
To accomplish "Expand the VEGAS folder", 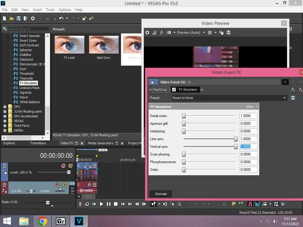I will 5,121.
